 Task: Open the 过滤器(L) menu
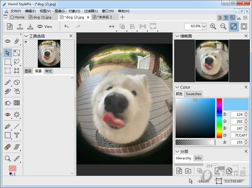(x=91, y=11)
